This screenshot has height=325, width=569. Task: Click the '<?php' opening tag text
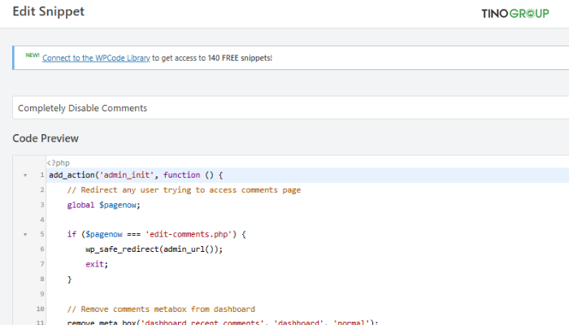[x=58, y=162]
